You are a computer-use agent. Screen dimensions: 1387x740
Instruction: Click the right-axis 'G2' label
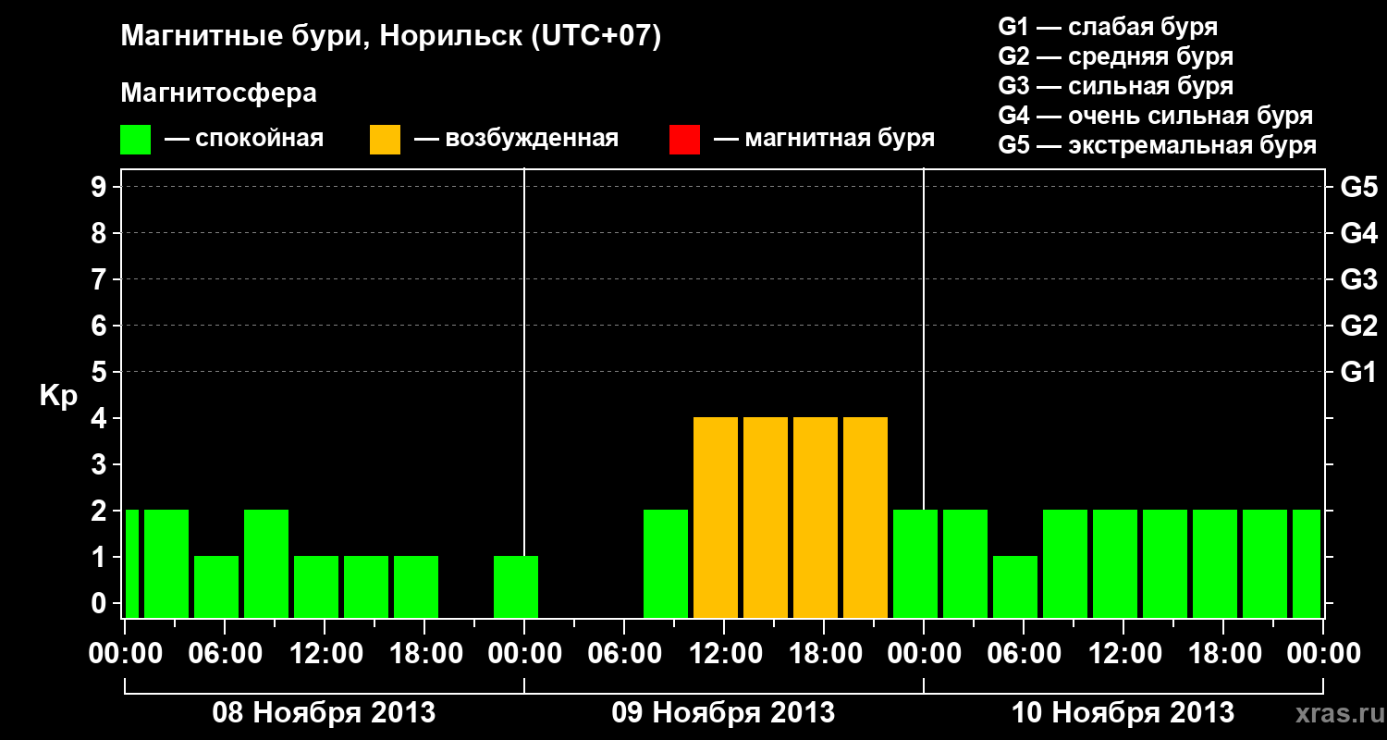[x=1358, y=326]
